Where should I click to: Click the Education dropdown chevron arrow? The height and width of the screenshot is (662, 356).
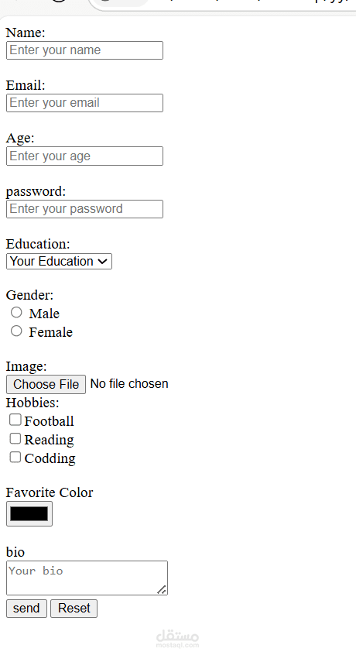102,262
